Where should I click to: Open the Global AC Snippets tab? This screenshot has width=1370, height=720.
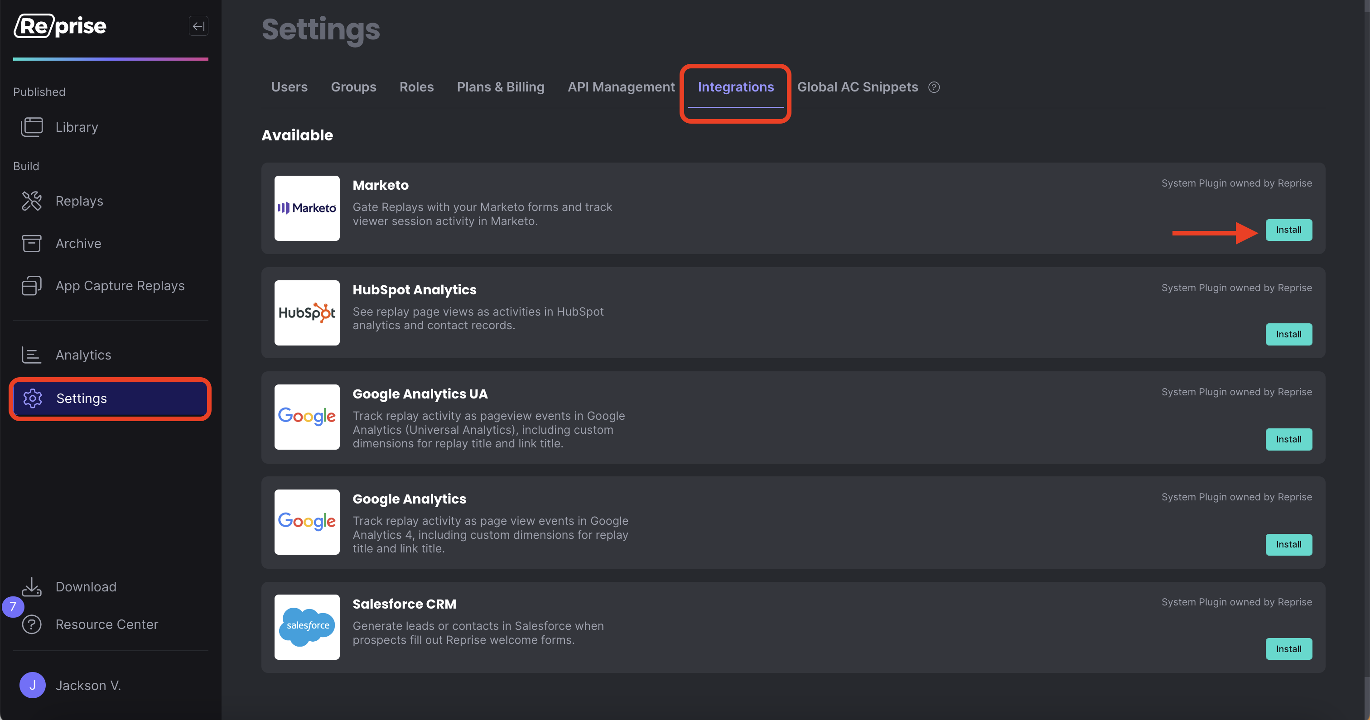(x=857, y=87)
